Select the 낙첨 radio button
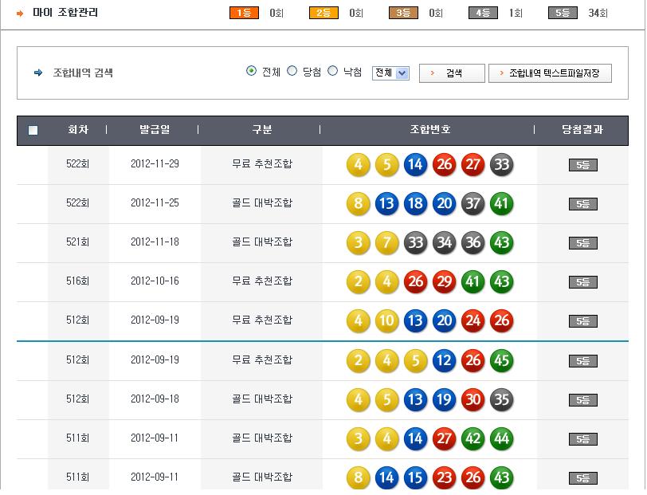 pyautogui.click(x=333, y=71)
